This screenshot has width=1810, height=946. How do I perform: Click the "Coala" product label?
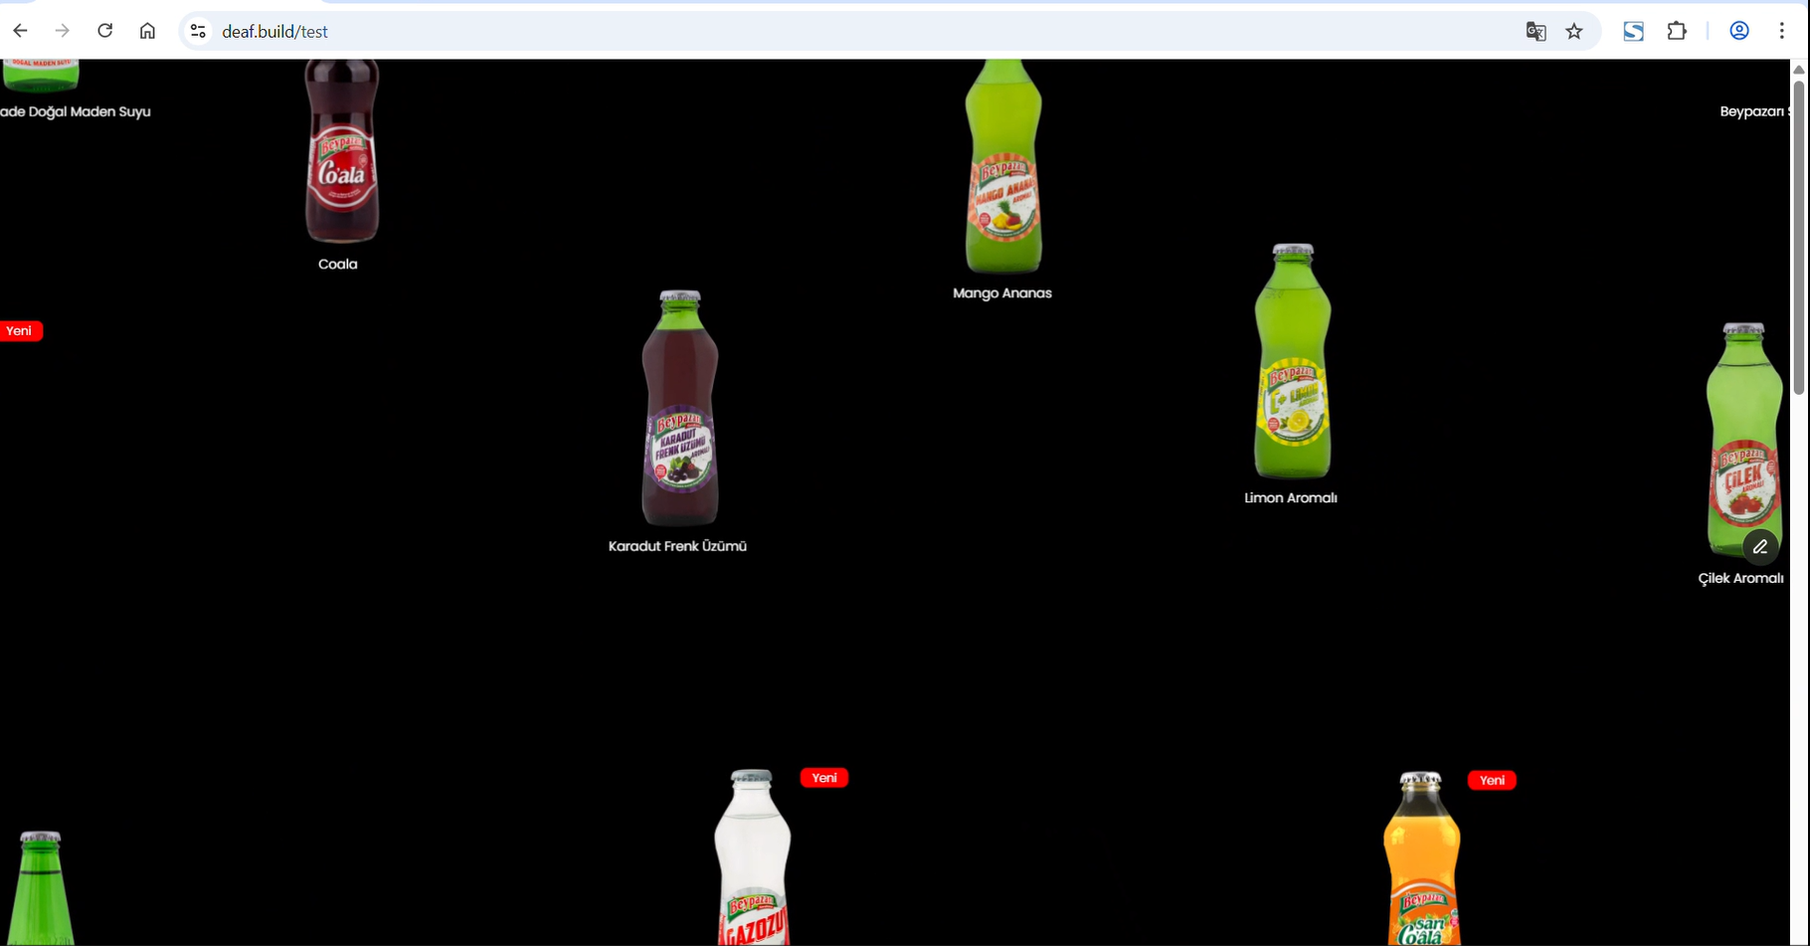click(338, 264)
